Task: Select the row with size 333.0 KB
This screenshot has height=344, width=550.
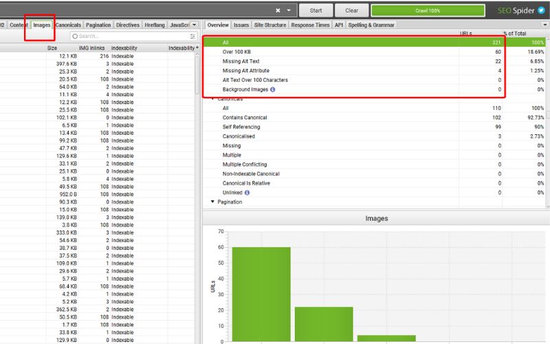Action: 97,233
